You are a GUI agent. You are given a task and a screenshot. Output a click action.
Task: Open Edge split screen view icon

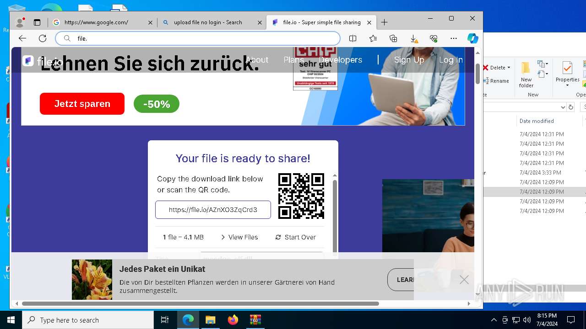click(353, 38)
